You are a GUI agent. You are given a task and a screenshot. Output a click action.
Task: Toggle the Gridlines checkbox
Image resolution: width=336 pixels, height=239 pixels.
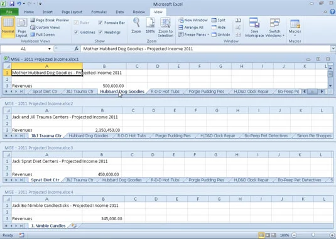tap(76, 32)
